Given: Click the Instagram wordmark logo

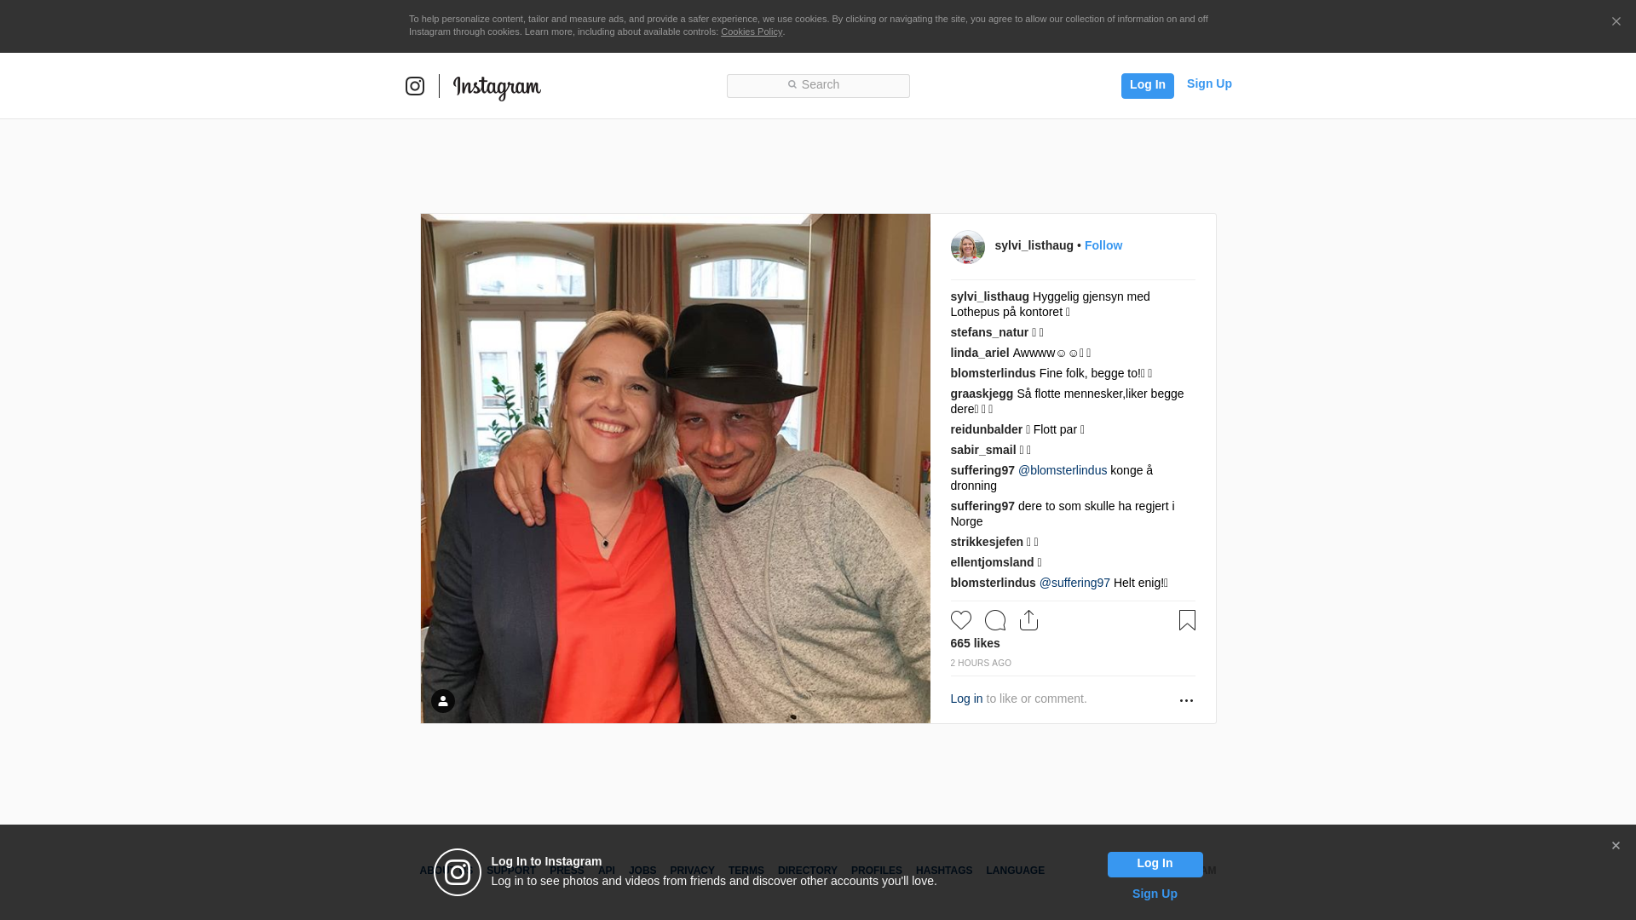Looking at the screenshot, I should coord(497,87).
